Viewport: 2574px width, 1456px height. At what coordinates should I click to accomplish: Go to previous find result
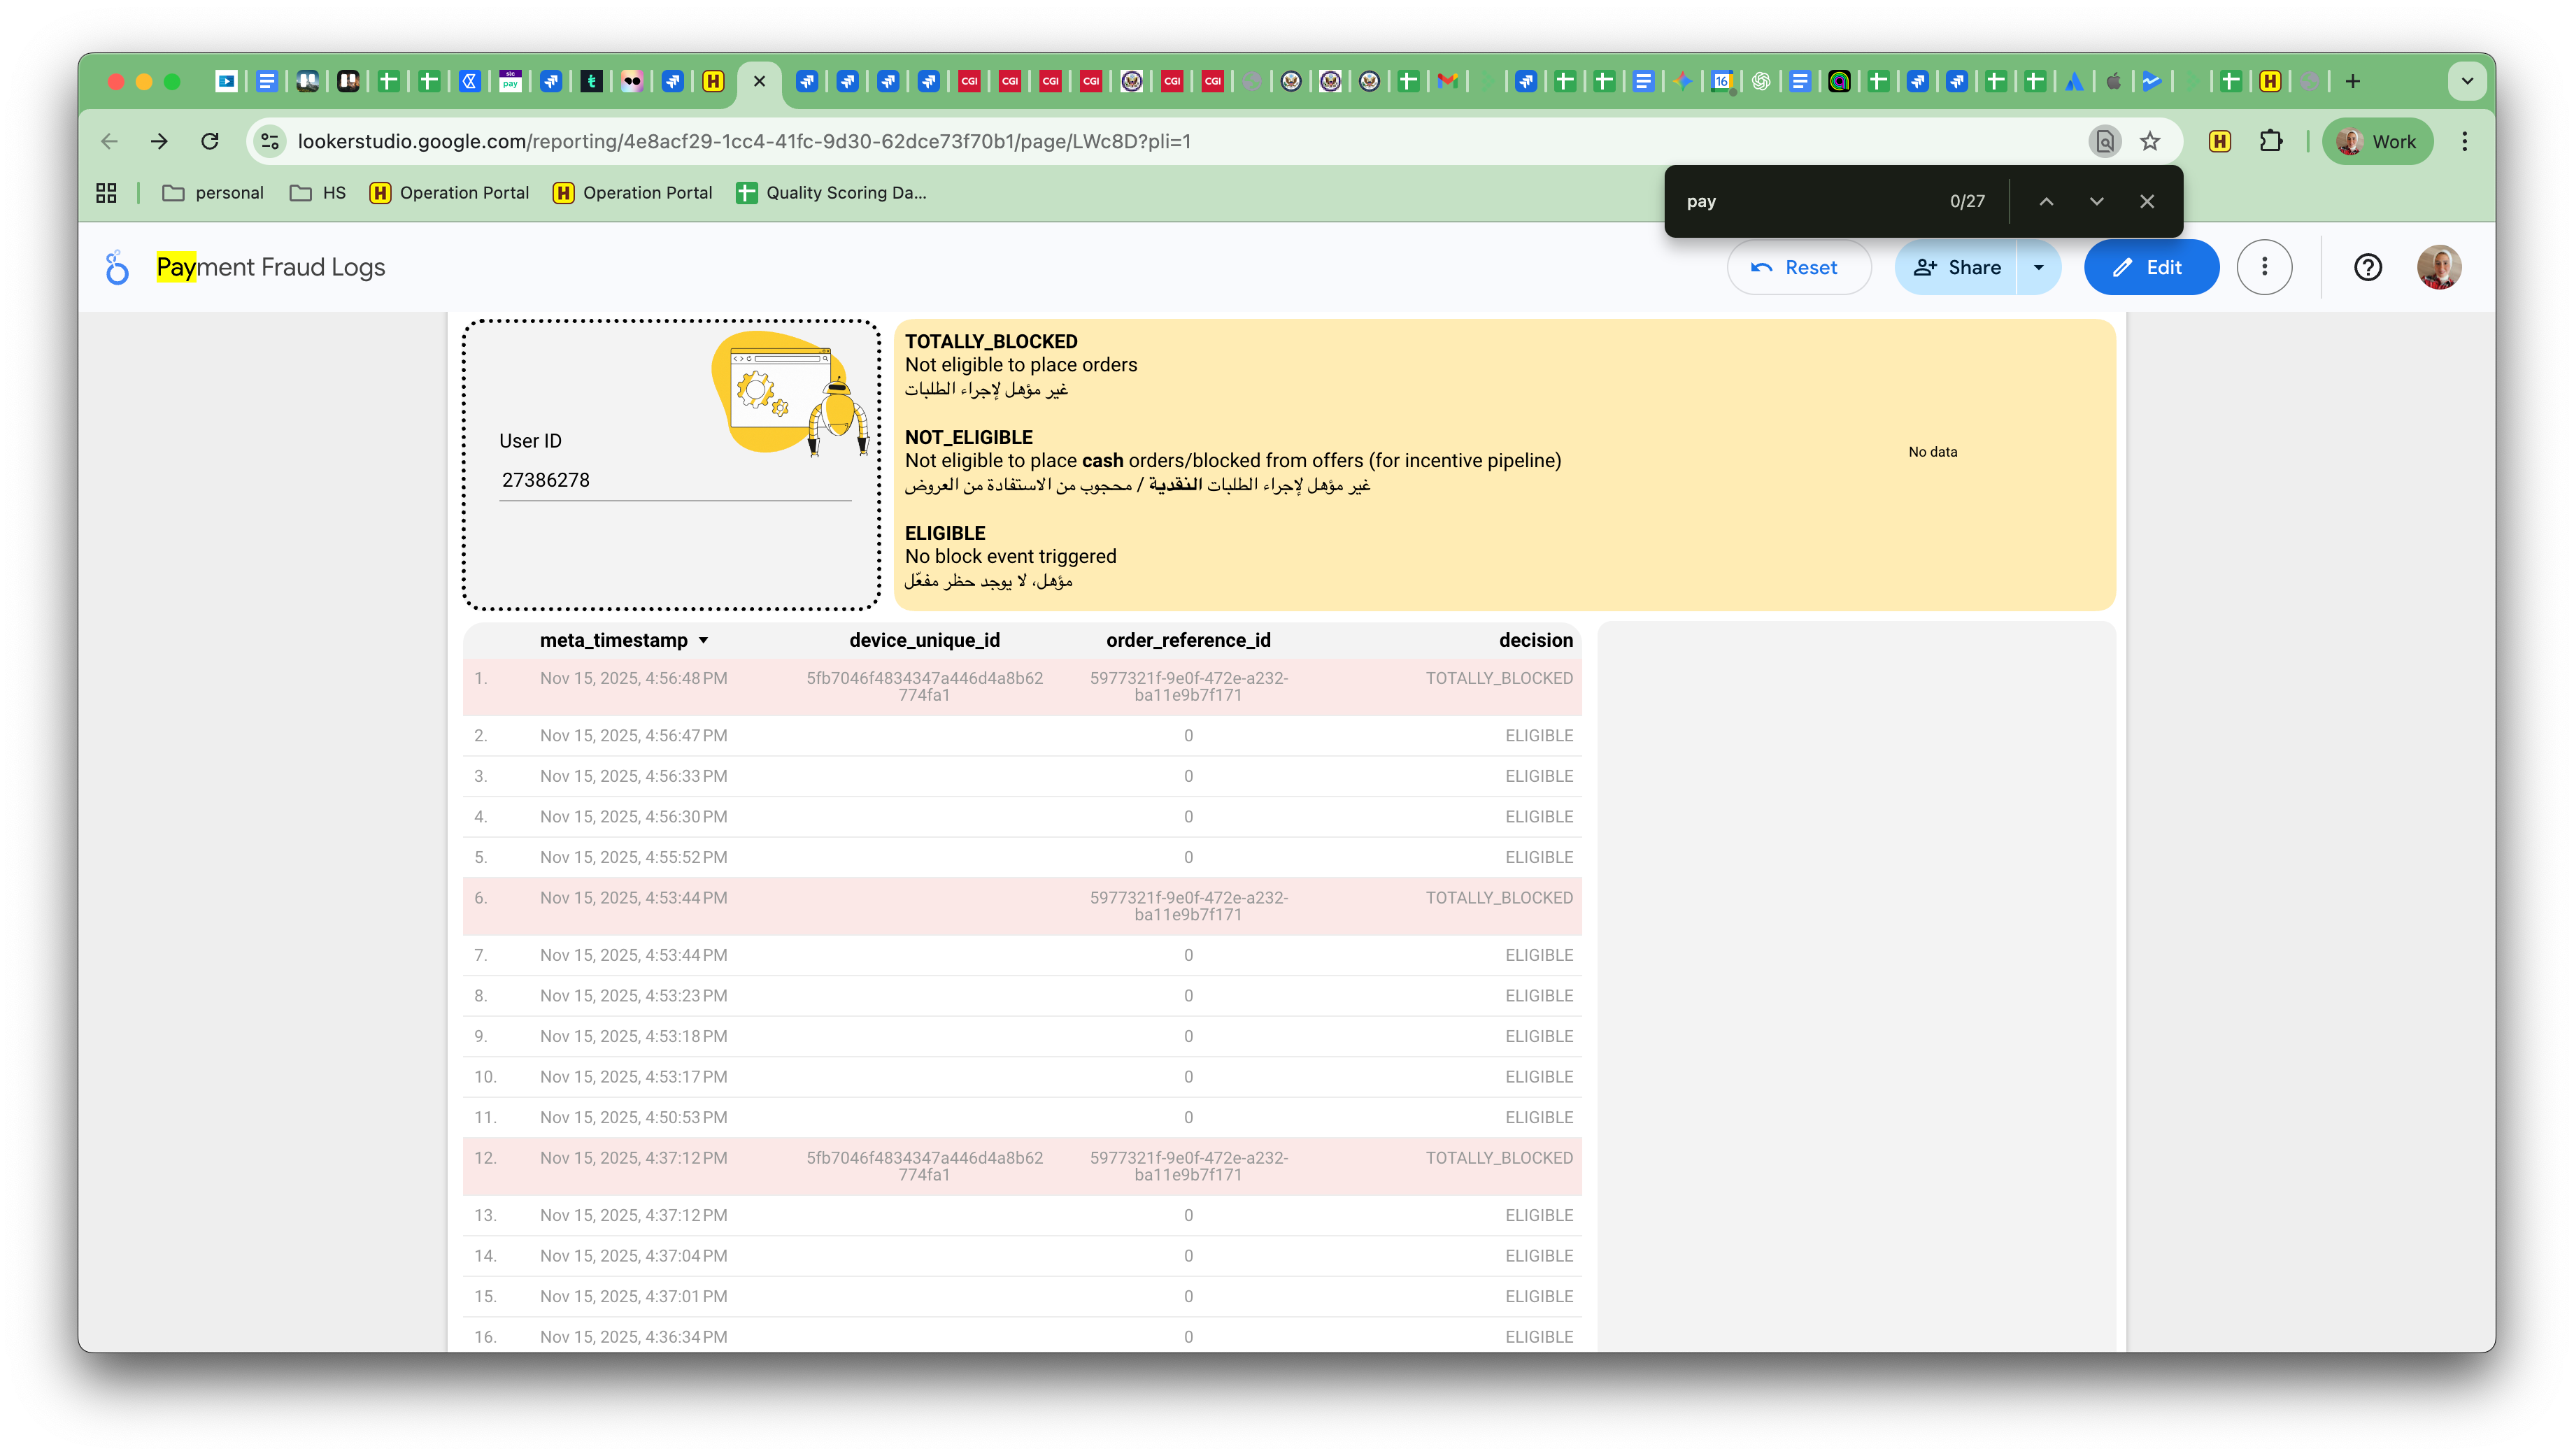2046,201
